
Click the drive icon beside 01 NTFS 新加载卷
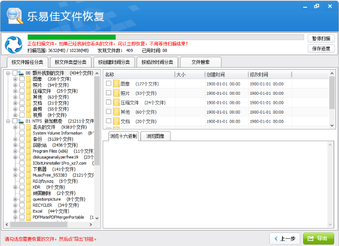click(x=20, y=121)
